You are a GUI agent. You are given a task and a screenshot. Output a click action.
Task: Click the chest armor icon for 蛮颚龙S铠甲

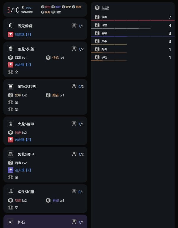(x=11, y=86)
